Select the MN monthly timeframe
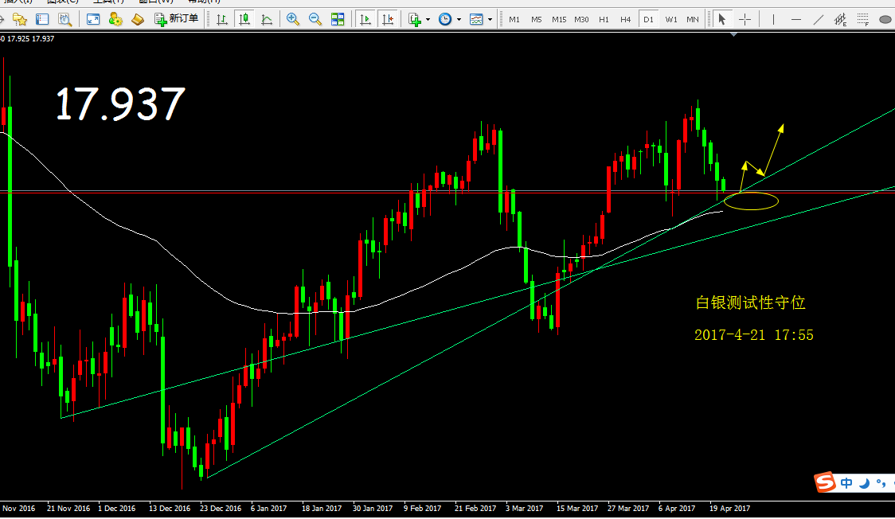895x519 pixels. click(693, 19)
